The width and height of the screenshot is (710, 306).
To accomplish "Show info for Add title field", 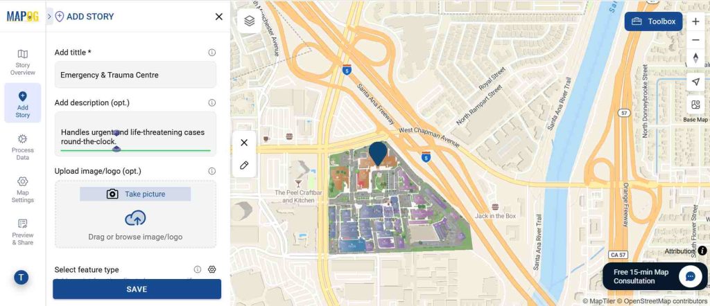I will 212,53.
